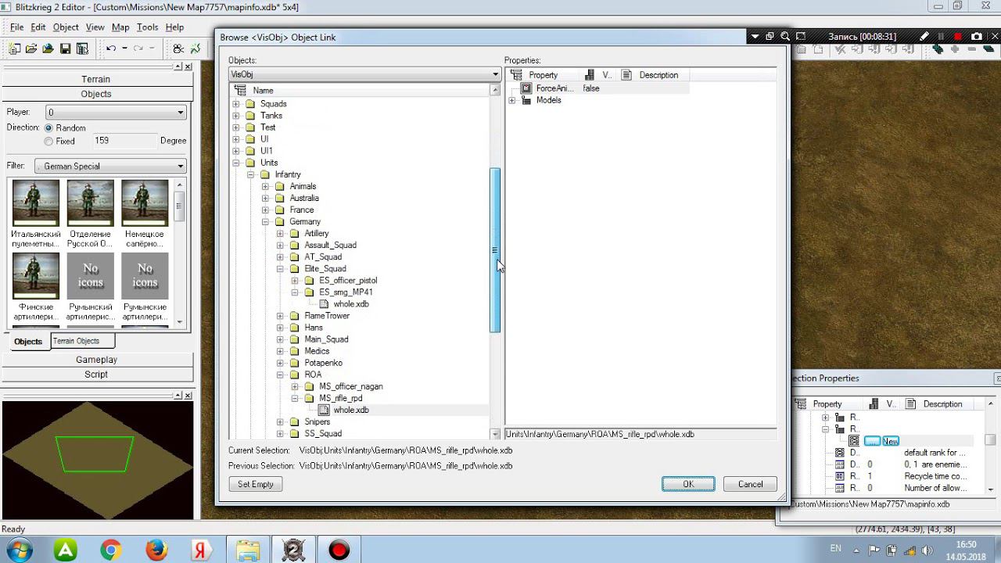The image size is (1001, 563).
Task: Click the whole.xdb file icon under MS_rifle_rpd
Action: tap(325, 410)
